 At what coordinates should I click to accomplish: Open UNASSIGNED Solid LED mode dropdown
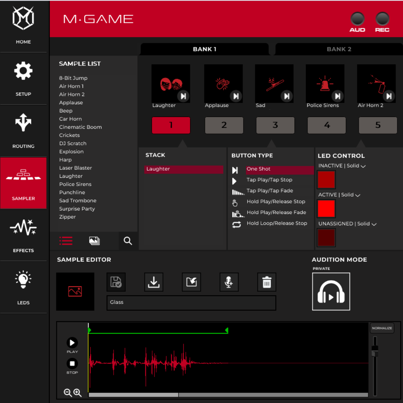point(347,224)
